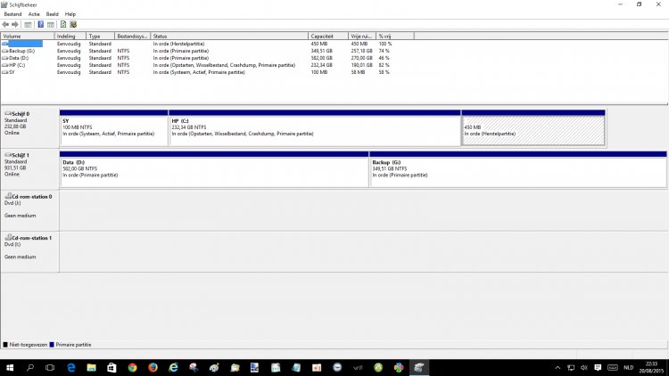Screen dimensions: 669x376
Task: Select the HP (C:) partition block on Schijf 0
Action: coord(314,130)
